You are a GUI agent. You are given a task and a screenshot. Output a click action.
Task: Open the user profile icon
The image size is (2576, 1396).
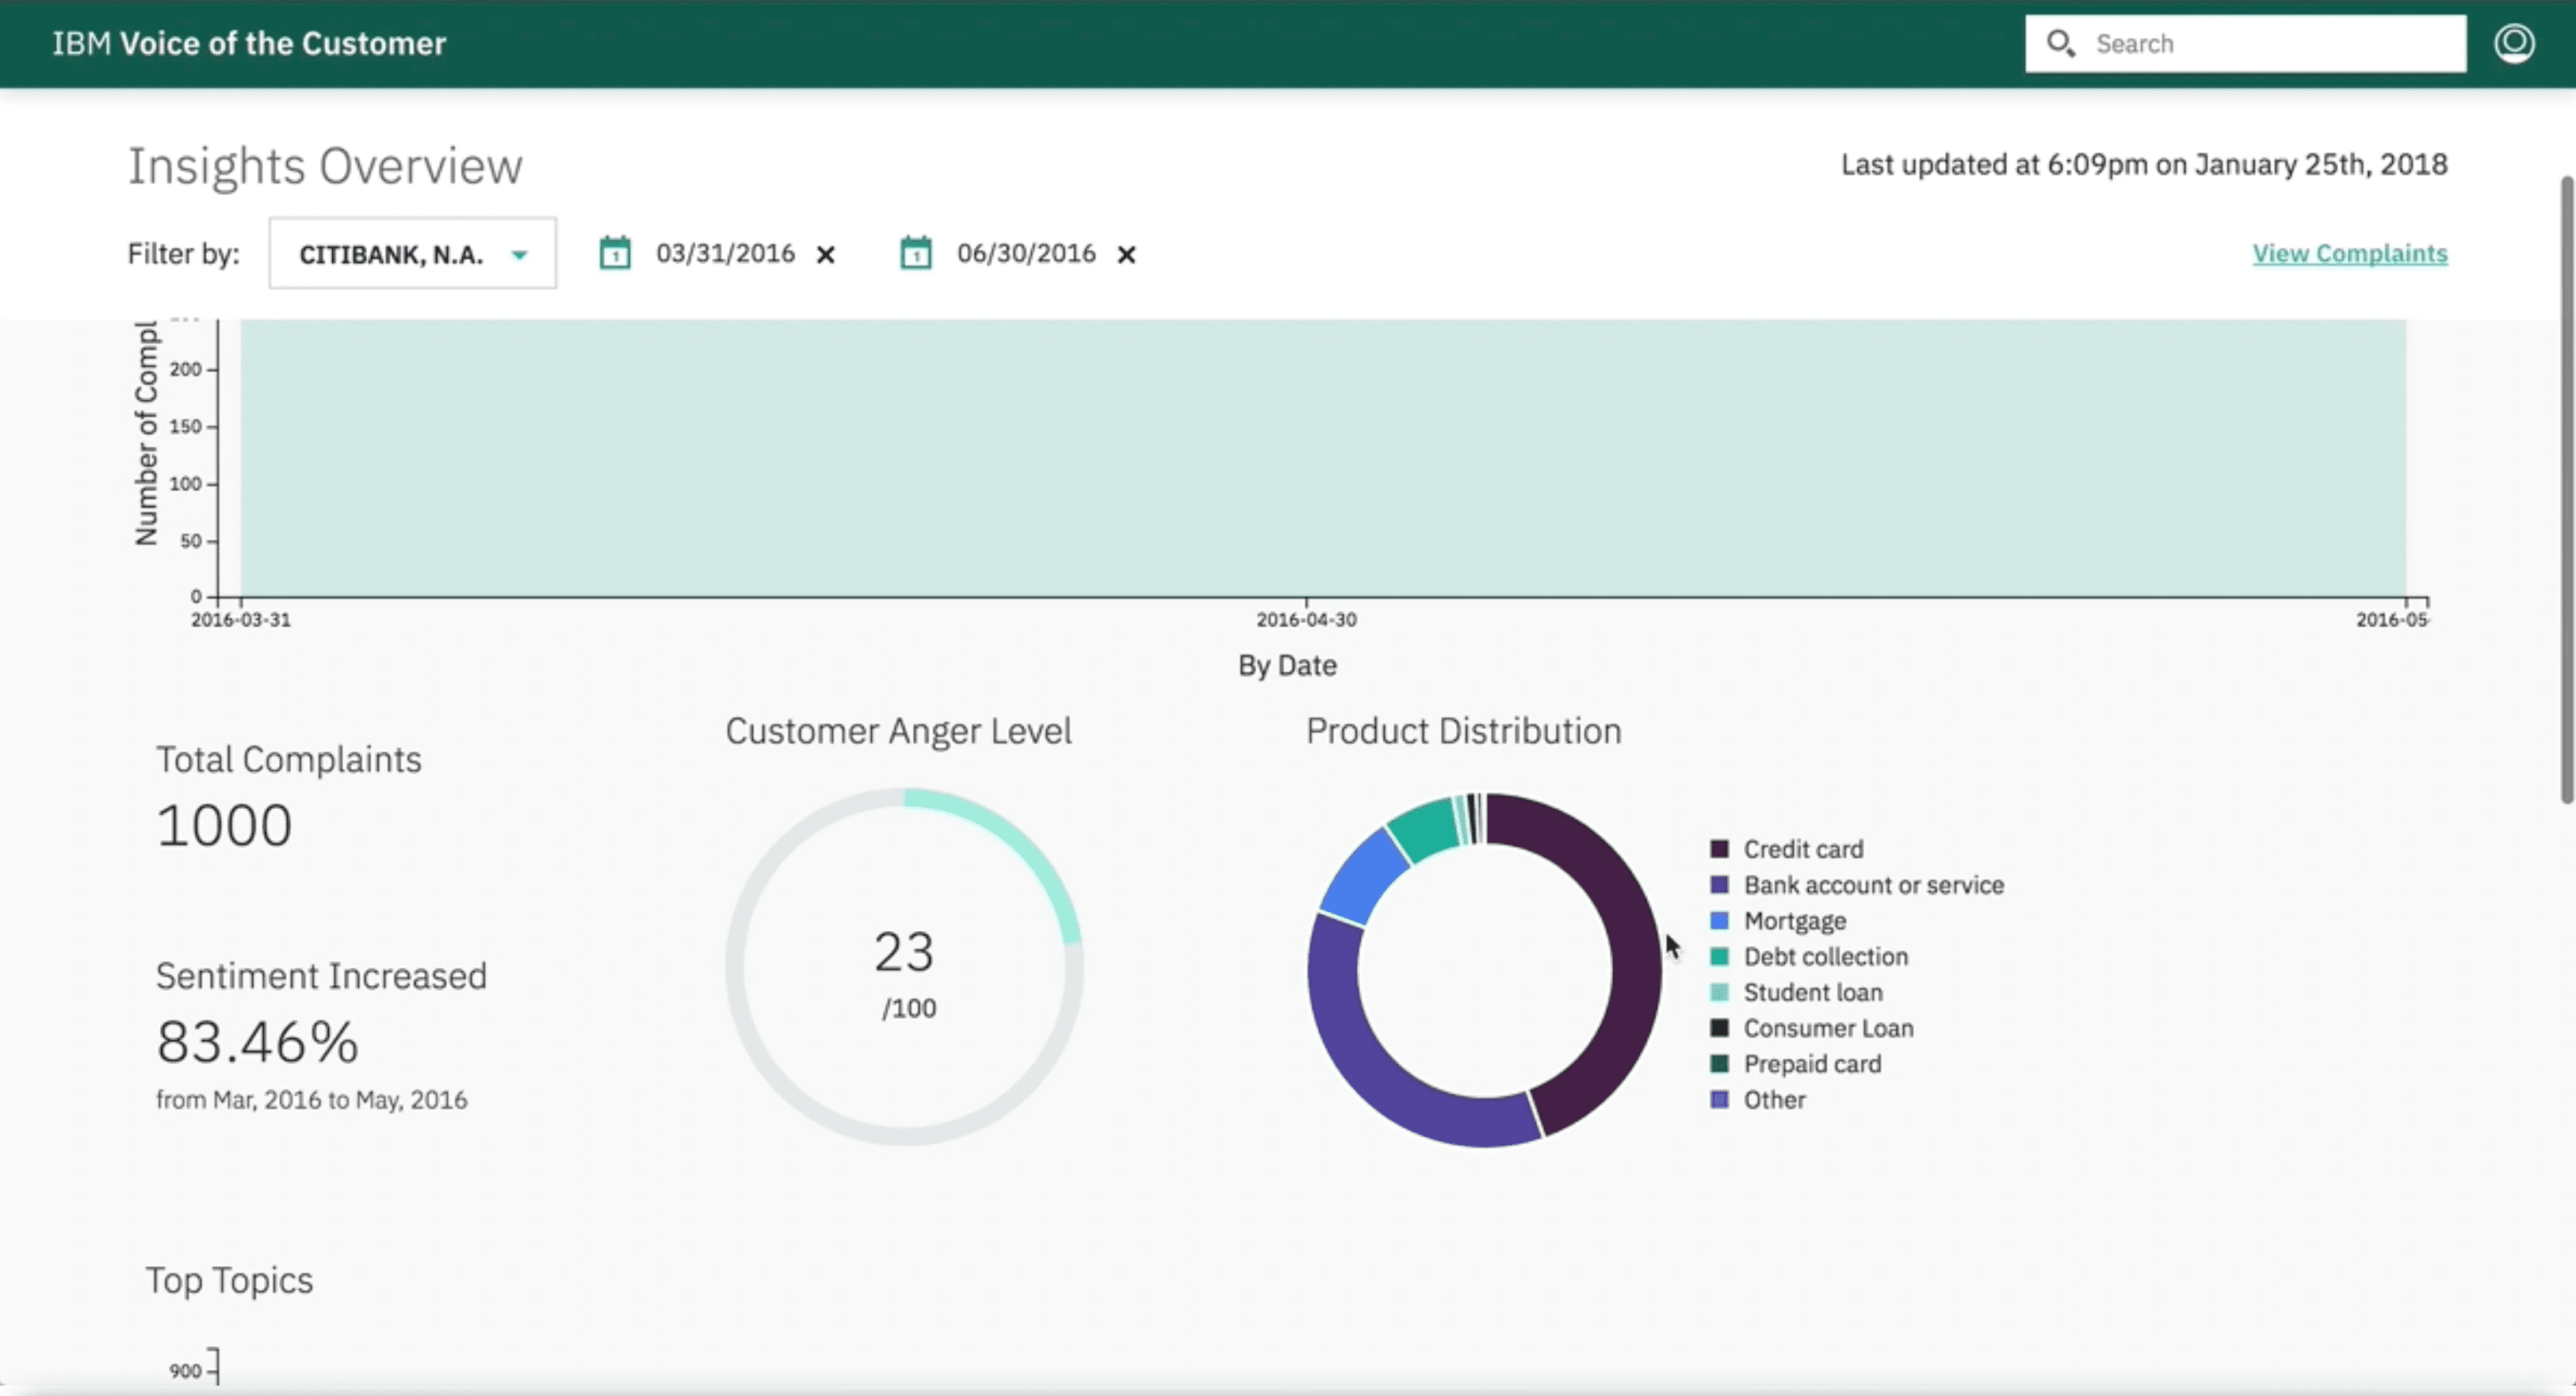click(2513, 43)
